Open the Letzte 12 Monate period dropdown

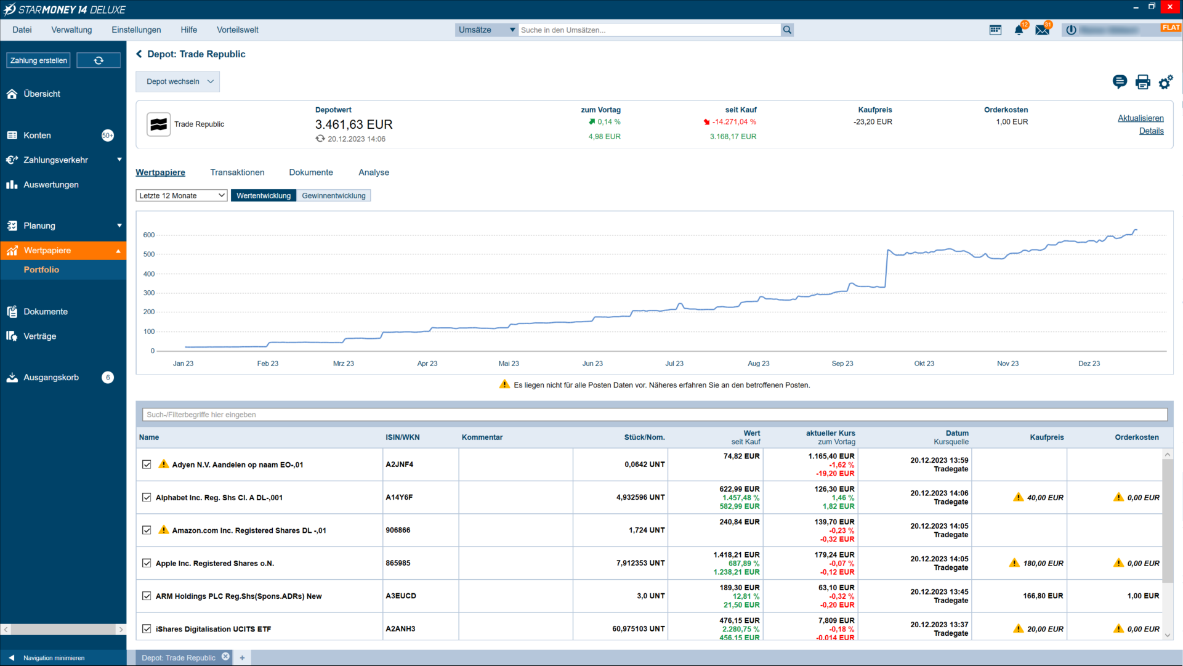tap(182, 195)
